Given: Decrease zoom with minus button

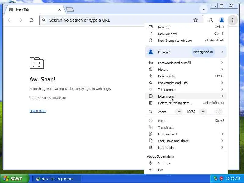Looking at the screenshot, I should point(179,112).
